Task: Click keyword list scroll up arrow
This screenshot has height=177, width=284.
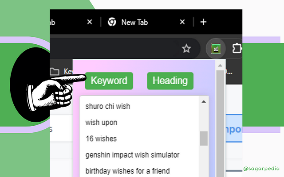Action: tap(204, 102)
